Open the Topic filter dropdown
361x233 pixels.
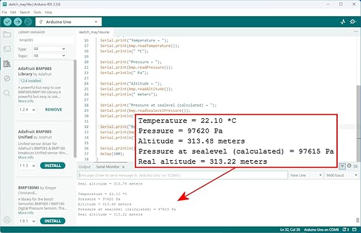49,55
